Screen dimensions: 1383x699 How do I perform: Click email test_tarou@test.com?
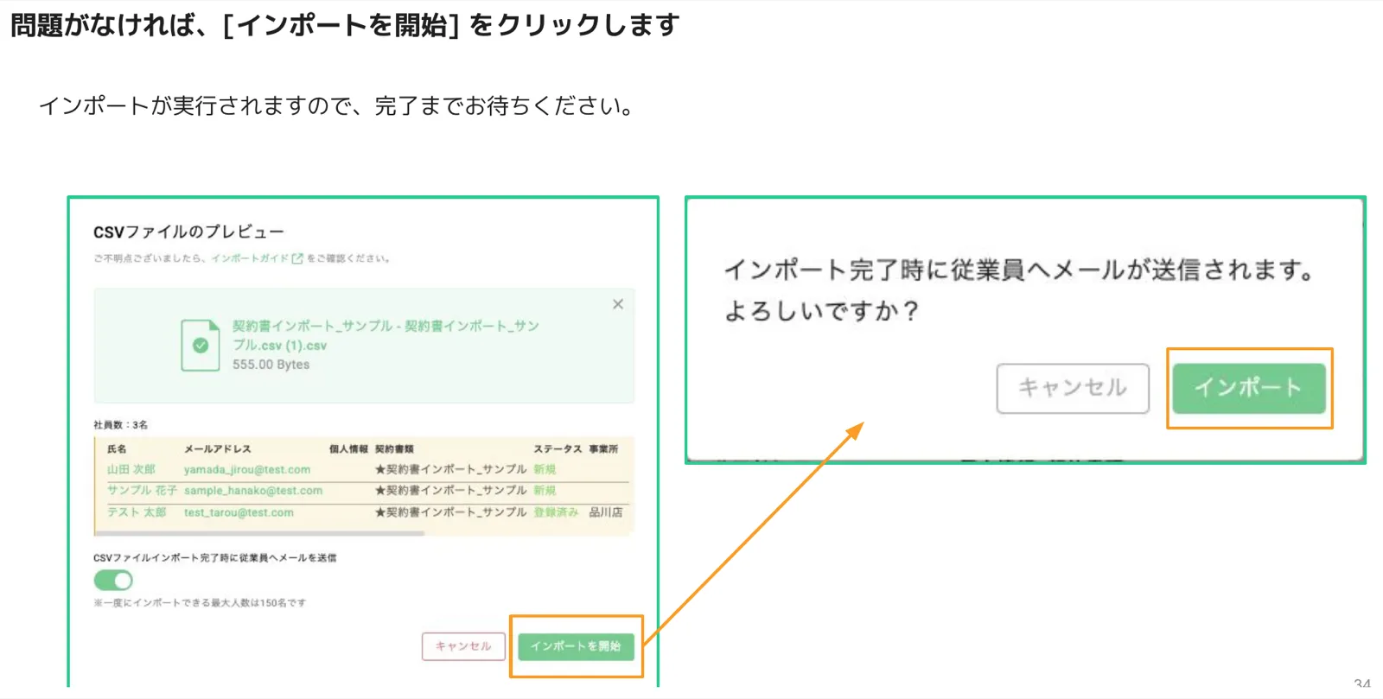click(x=239, y=512)
